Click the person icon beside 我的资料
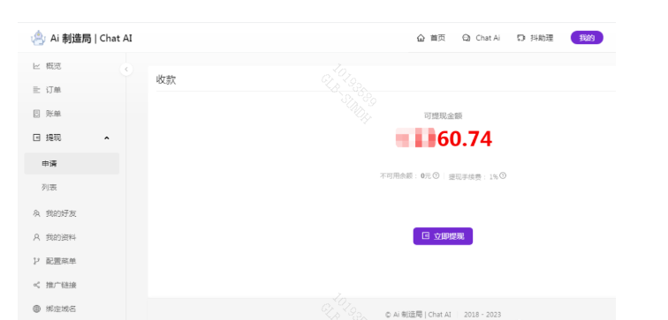 click(x=36, y=237)
